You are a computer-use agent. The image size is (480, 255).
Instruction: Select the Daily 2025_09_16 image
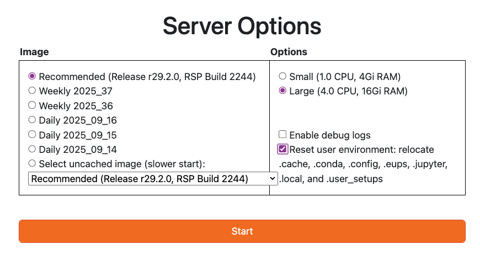32,120
